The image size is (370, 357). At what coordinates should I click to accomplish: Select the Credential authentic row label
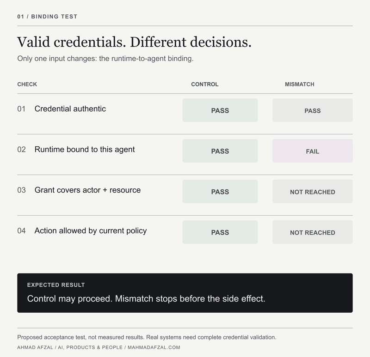click(x=70, y=109)
